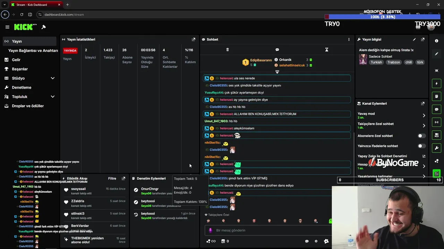Click the pencil icon in the right sidebar

click(436, 54)
